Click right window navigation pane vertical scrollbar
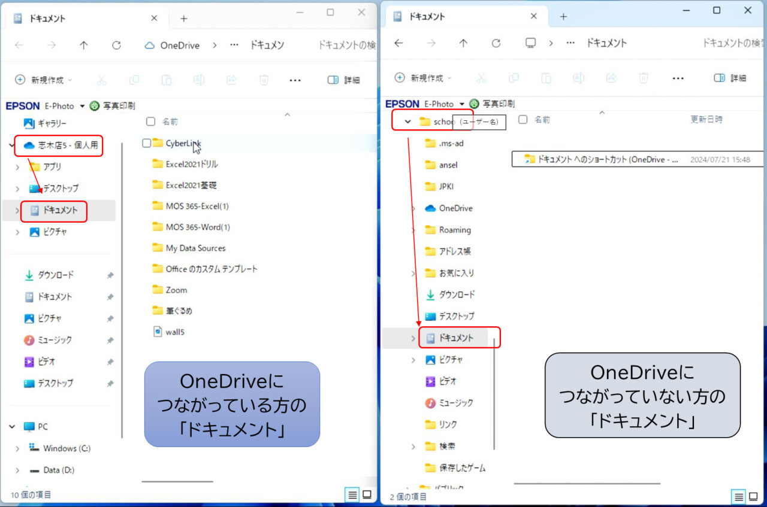Screen dimensions: 767x507 pyautogui.click(x=494, y=393)
